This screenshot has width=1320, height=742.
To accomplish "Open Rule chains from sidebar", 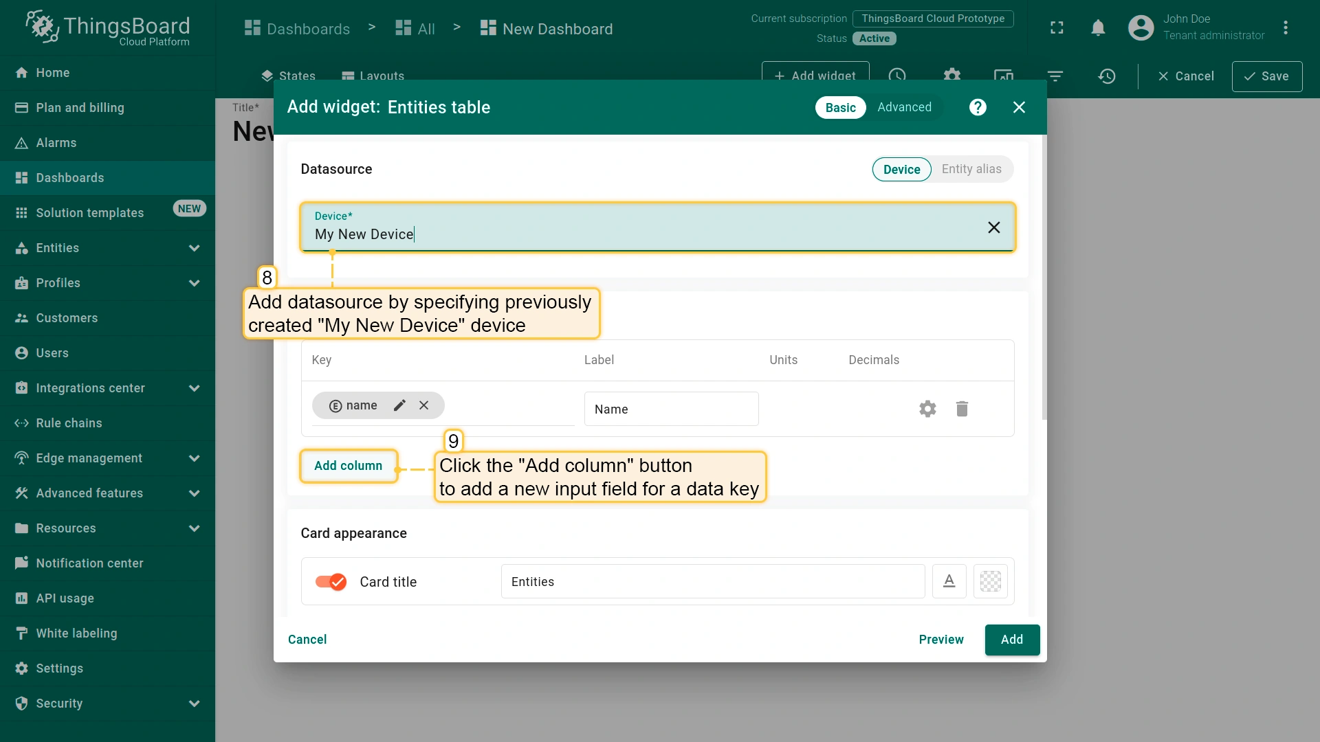I will pos(69,423).
